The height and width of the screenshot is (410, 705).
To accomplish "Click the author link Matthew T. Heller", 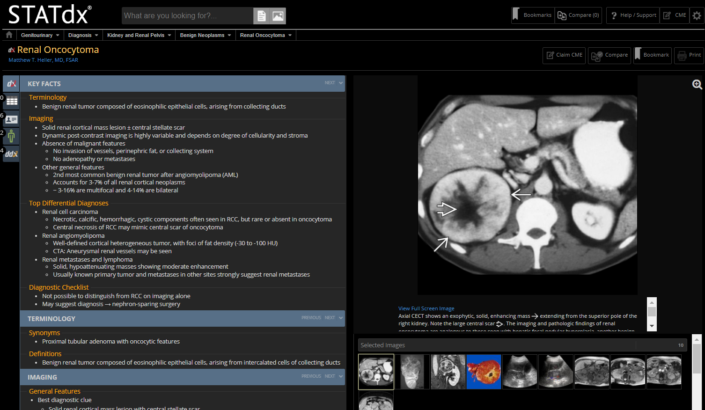I will [43, 60].
